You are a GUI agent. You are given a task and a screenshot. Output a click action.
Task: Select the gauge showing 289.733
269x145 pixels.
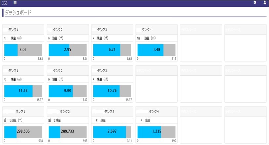pos(67,132)
